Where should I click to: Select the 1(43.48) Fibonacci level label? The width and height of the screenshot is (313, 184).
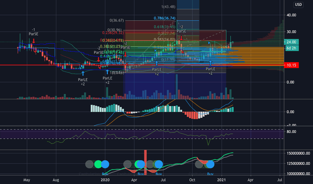click(x=168, y=7)
